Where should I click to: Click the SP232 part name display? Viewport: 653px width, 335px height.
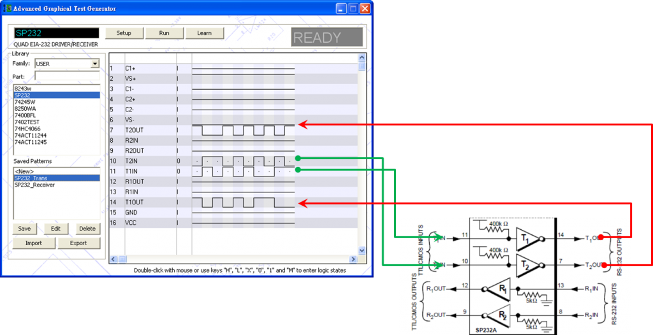(x=56, y=33)
